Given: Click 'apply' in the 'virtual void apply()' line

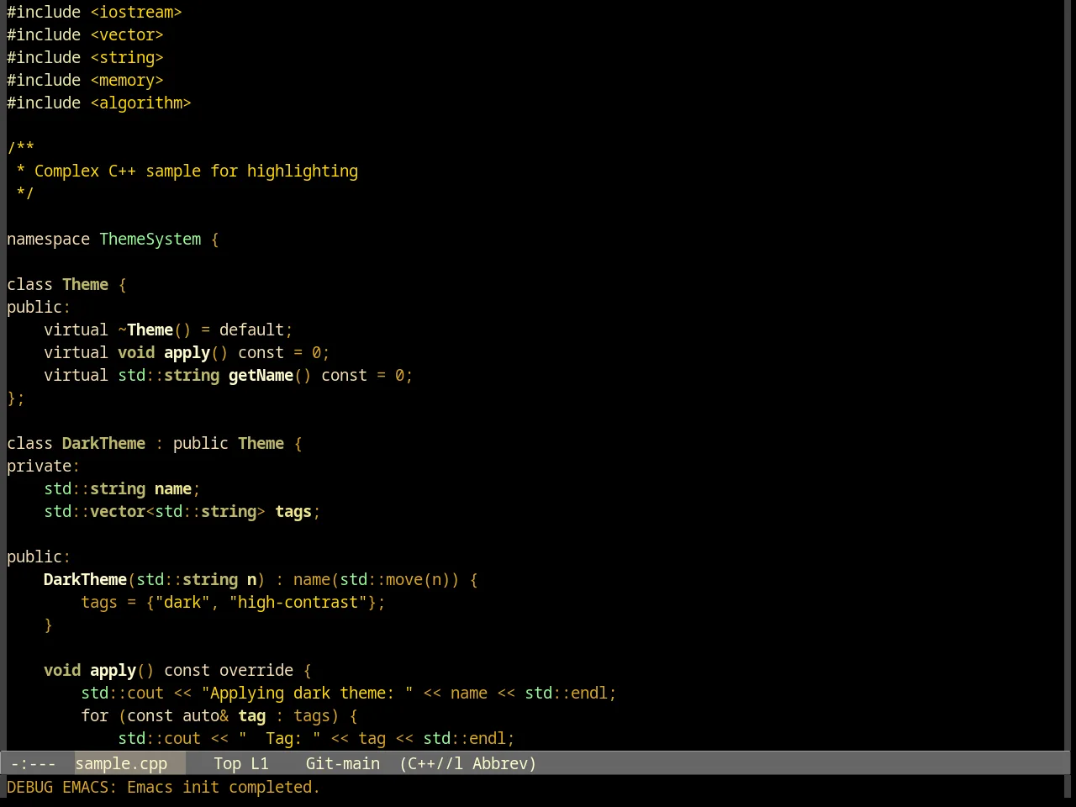Looking at the screenshot, I should [187, 352].
